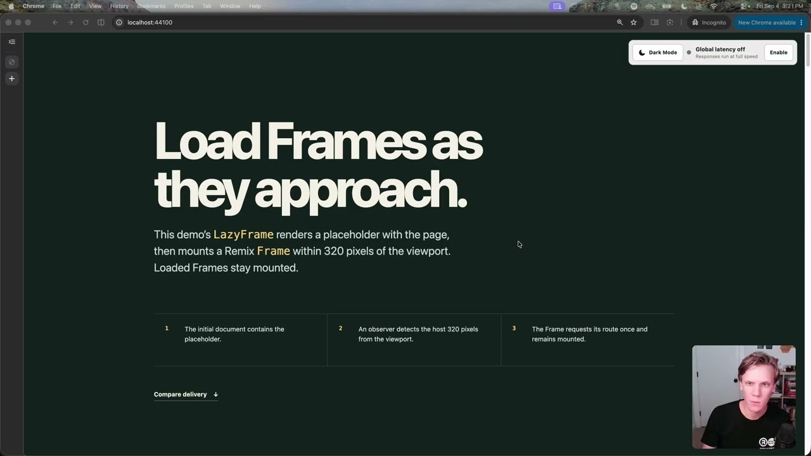
Task: Expand the vertical tabs sidebar
Action: click(11, 42)
